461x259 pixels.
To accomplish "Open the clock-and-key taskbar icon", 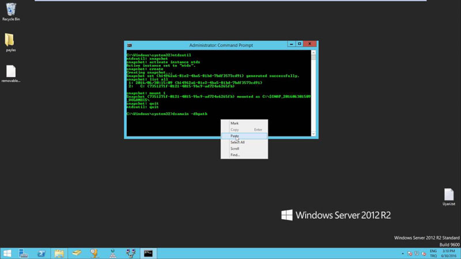I will tap(95, 253).
